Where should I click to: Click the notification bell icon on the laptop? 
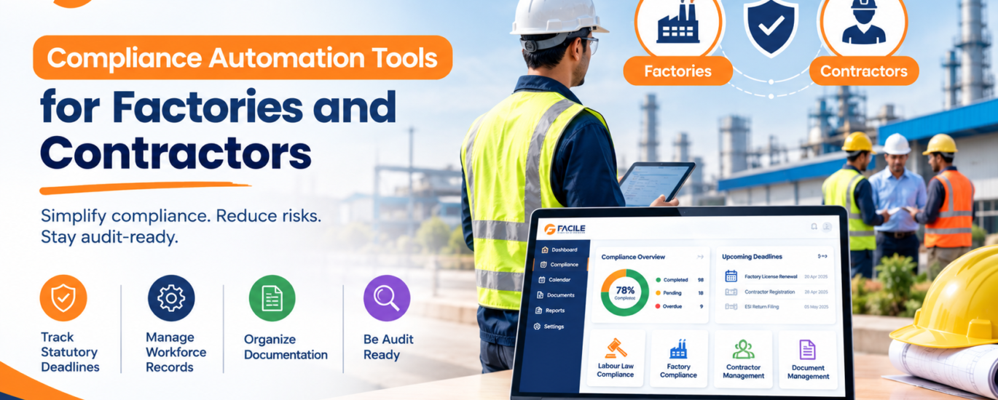[814, 227]
